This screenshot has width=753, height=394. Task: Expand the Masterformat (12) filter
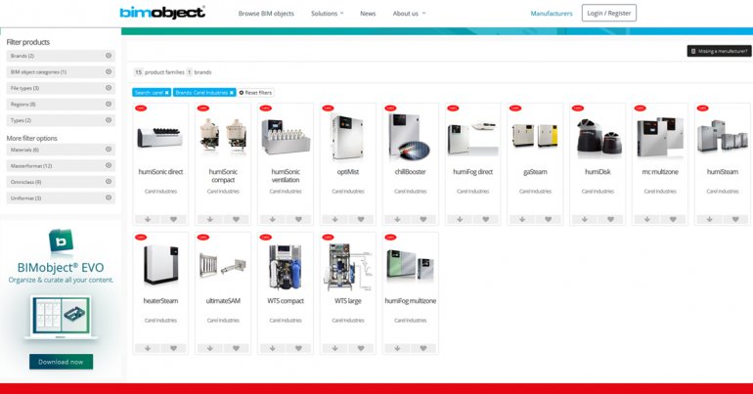point(61,165)
